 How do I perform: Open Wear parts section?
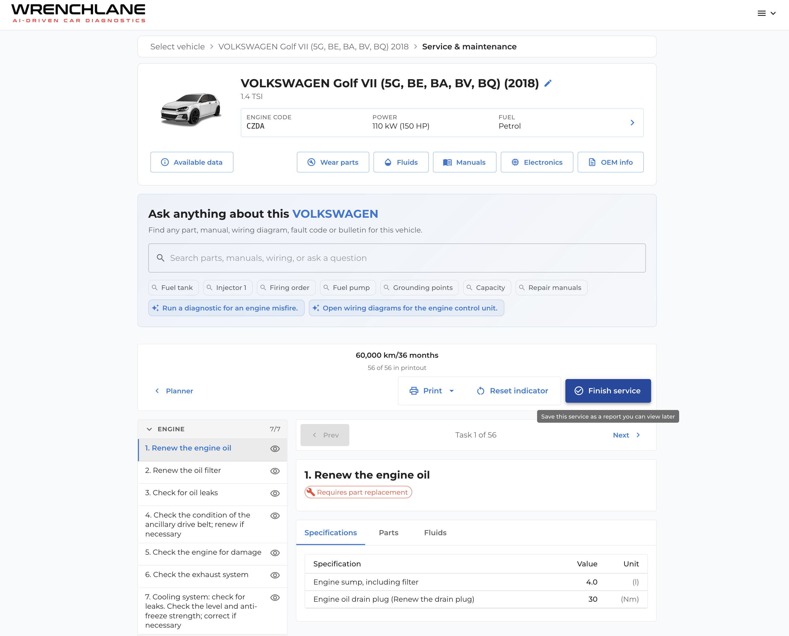pyautogui.click(x=333, y=162)
